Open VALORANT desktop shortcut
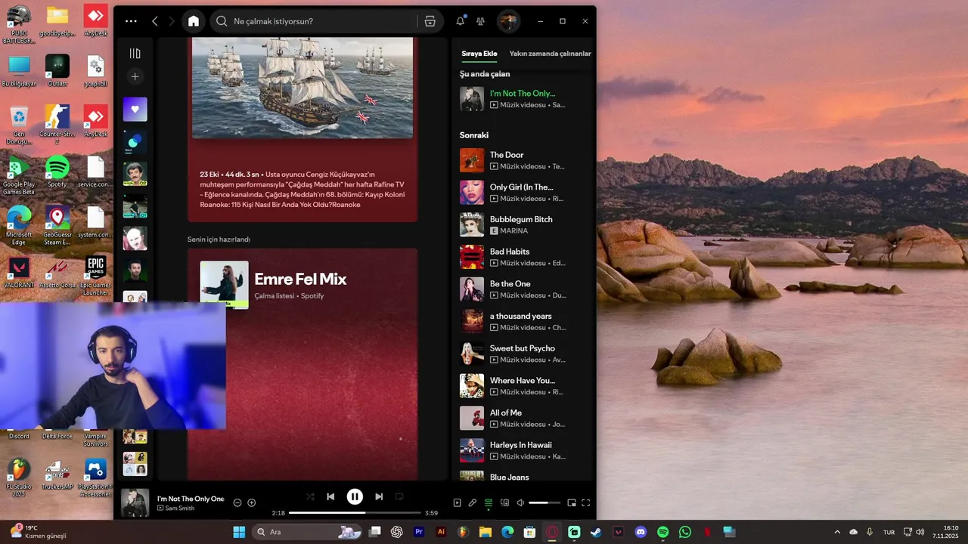 [19, 273]
